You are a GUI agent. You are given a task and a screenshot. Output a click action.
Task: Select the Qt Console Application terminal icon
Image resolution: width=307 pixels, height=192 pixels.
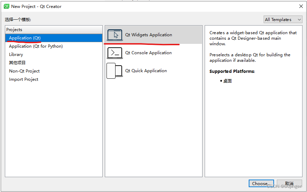click(x=115, y=53)
